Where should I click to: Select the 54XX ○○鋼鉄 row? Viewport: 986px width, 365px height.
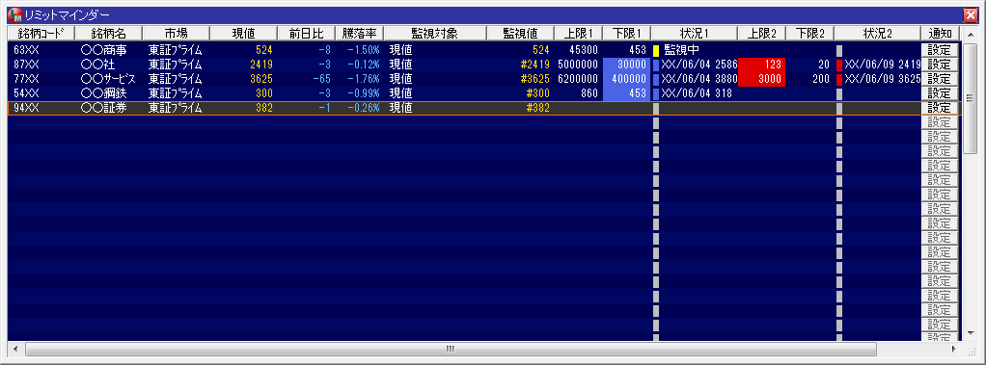(x=483, y=93)
